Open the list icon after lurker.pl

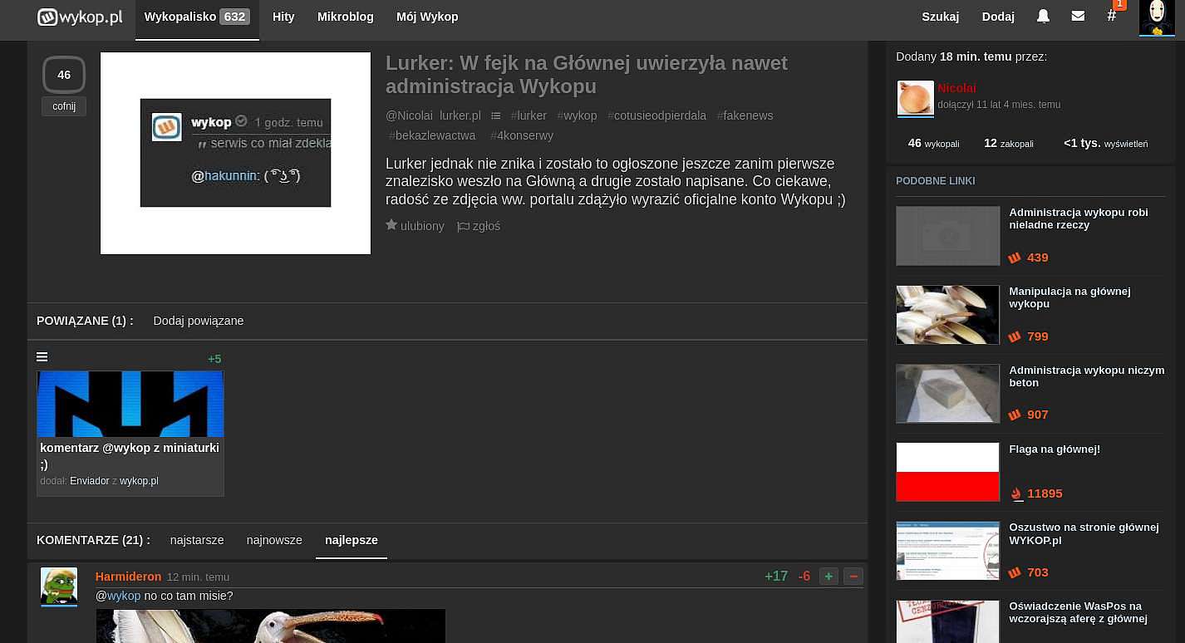tap(496, 115)
